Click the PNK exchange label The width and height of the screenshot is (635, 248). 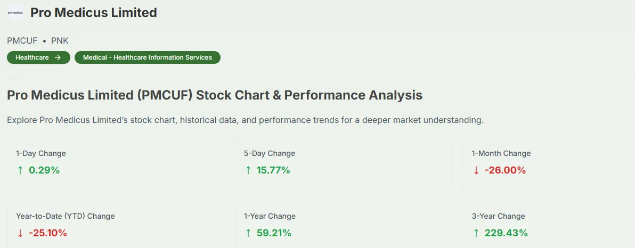coord(60,41)
